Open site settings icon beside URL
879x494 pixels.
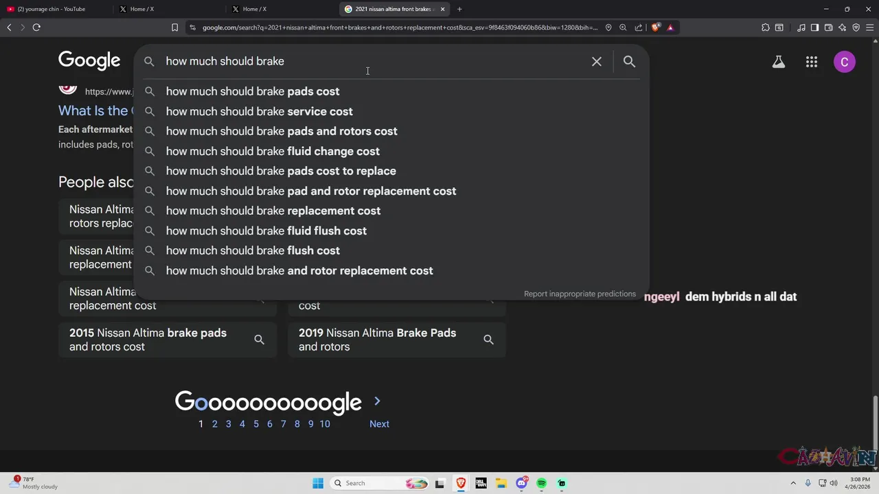click(x=192, y=27)
